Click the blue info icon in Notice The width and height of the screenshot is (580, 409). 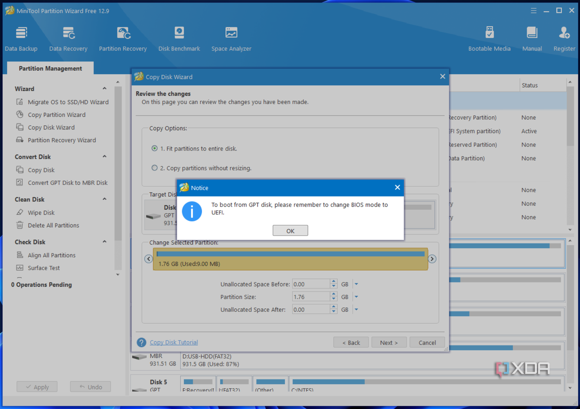tap(191, 211)
